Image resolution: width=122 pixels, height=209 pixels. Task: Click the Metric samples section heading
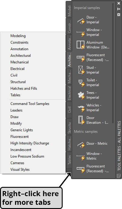[x=86, y=132]
